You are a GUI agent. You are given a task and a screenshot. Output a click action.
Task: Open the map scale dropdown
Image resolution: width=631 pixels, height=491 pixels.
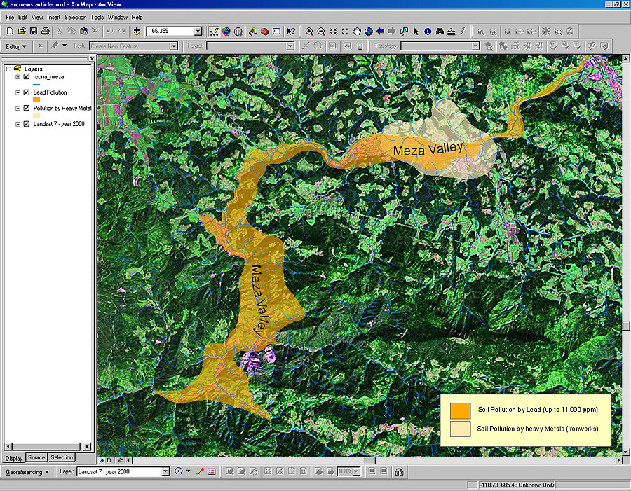(x=198, y=31)
